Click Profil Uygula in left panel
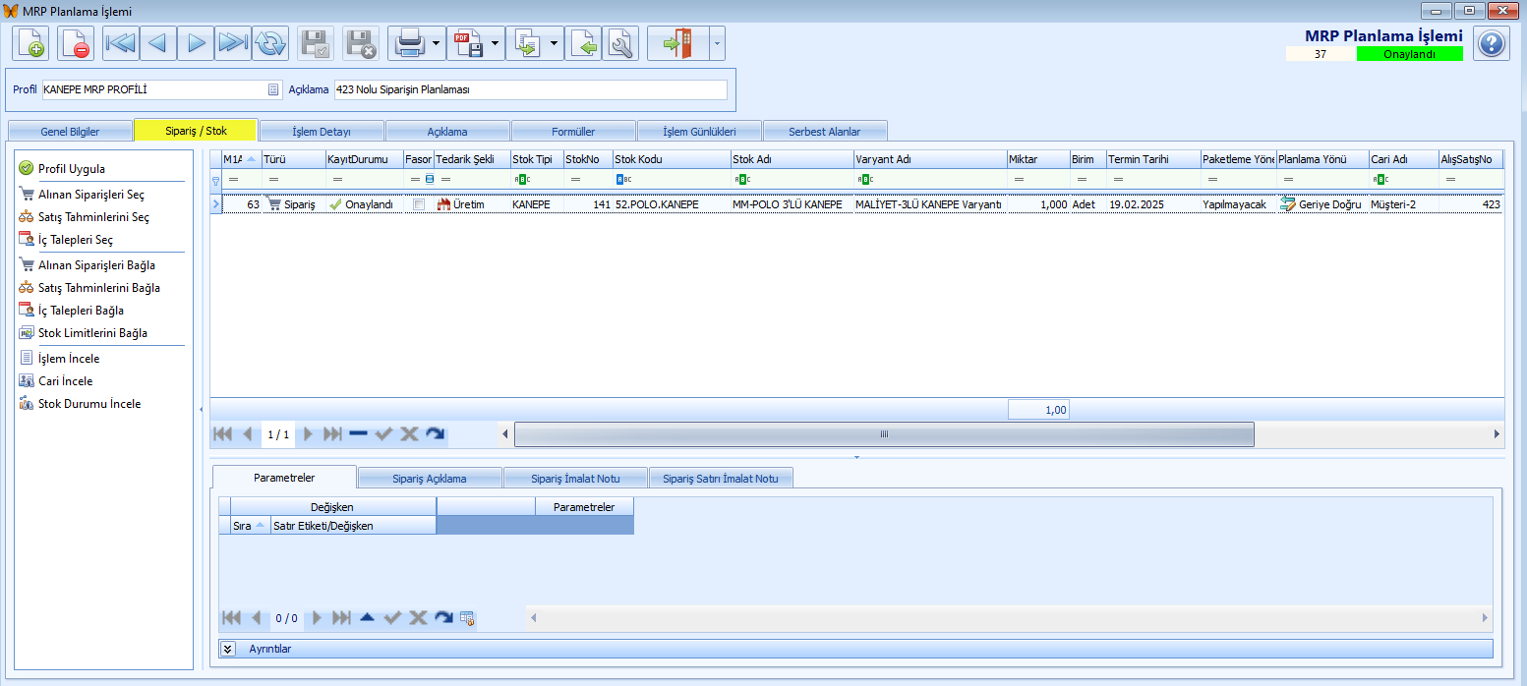1527x686 pixels. [x=71, y=169]
